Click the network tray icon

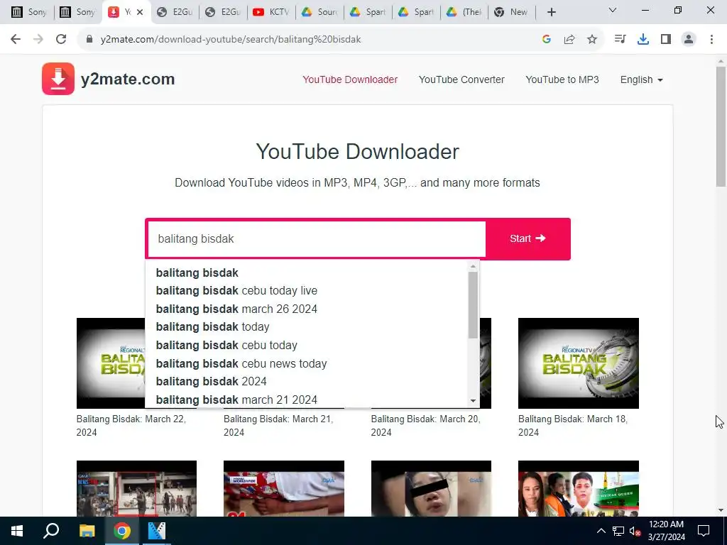click(618, 531)
